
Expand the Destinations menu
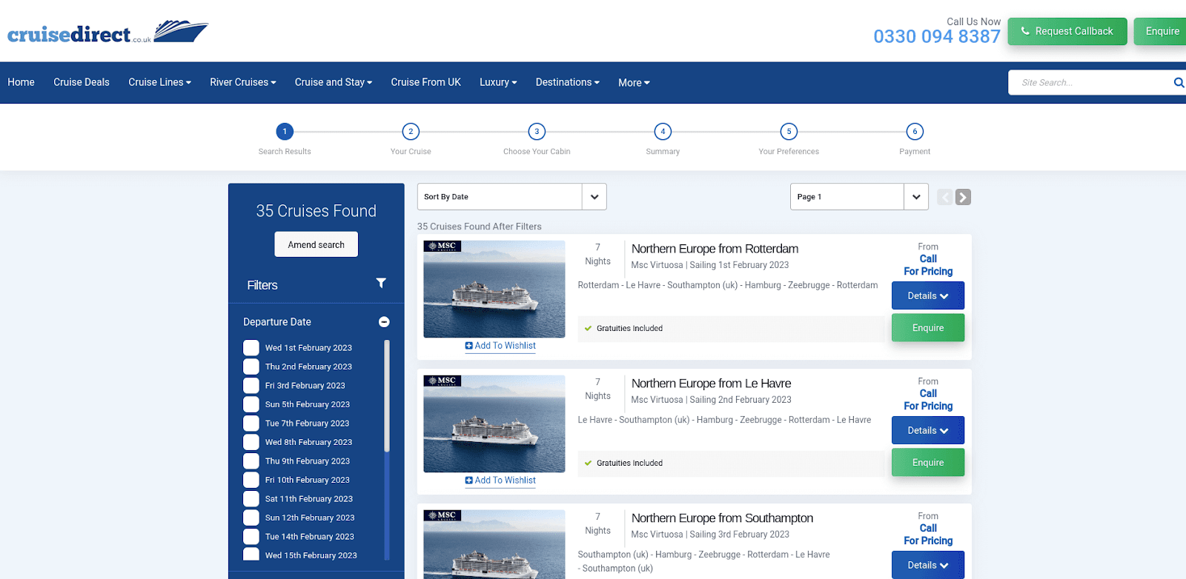coord(568,82)
